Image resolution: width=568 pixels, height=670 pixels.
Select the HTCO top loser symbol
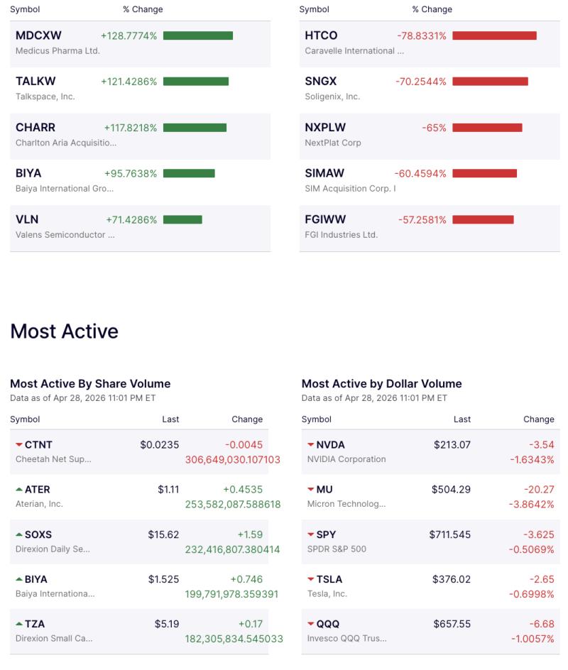pos(321,35)
